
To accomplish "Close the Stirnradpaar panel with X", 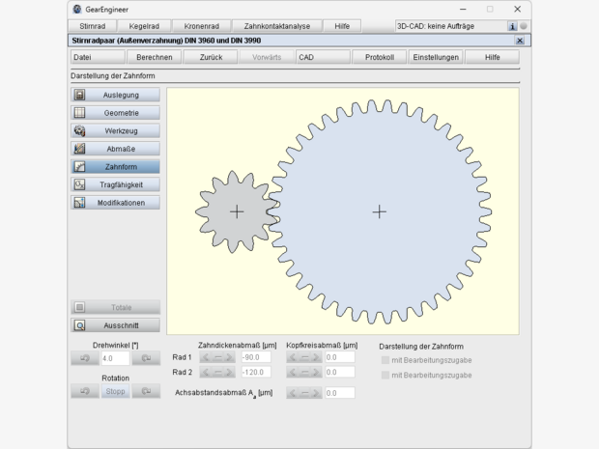I will (x=520, y=41).
